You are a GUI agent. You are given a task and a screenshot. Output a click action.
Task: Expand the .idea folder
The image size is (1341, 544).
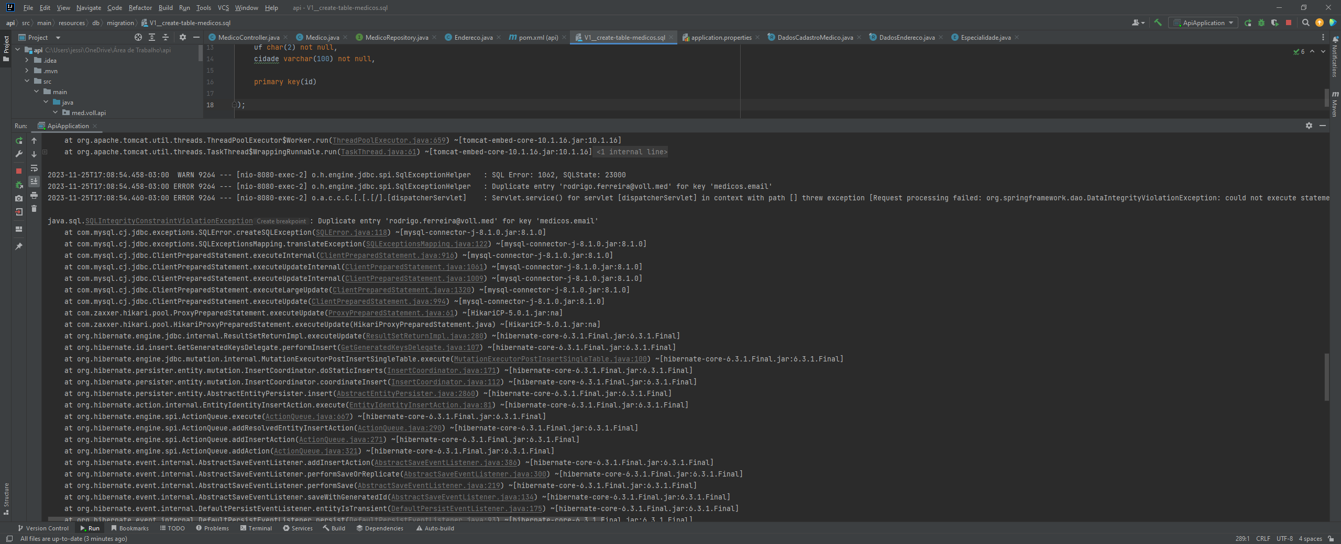point(27,60)
